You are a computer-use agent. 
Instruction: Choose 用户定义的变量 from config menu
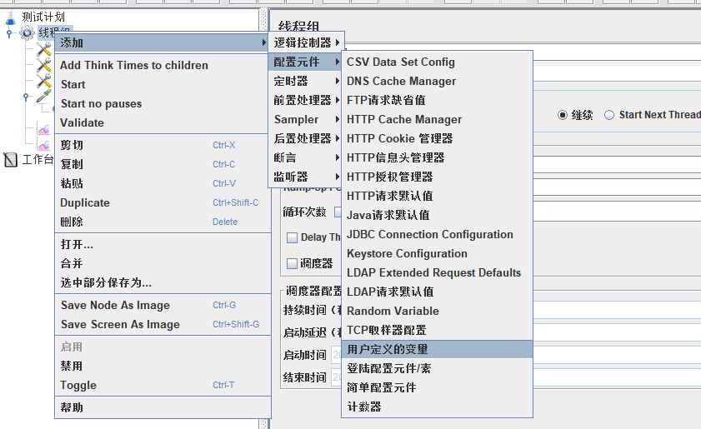pos(388,349)
